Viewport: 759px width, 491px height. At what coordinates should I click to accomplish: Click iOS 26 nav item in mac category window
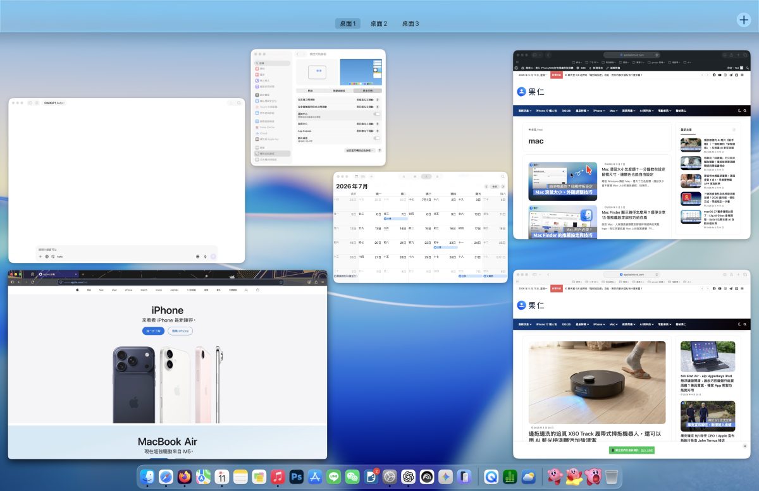tap(566, 111)
